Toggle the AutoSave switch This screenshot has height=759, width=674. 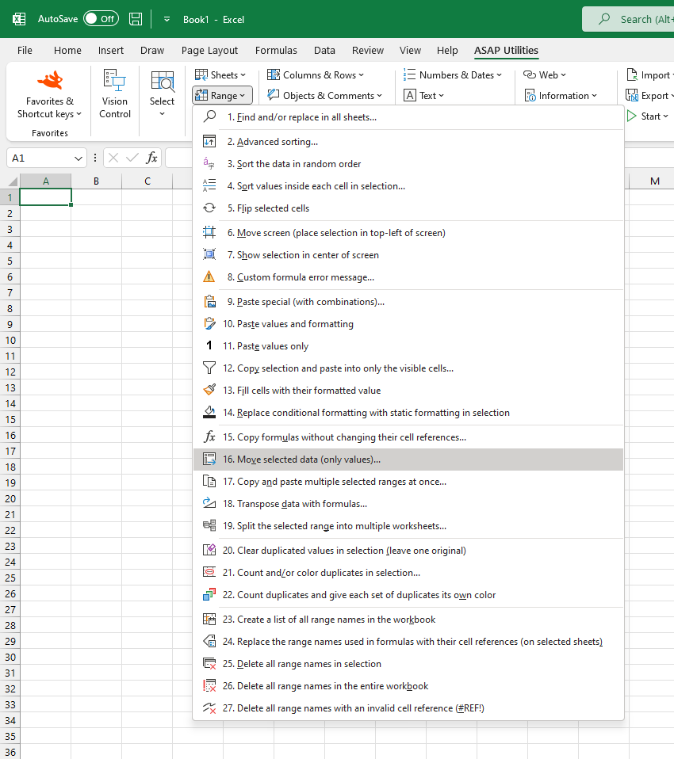pyautogui.click(x=101, y=19)
